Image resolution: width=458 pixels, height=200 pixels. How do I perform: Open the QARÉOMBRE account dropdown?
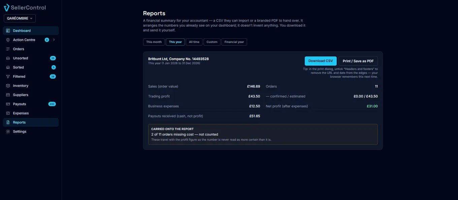point(20,18)
